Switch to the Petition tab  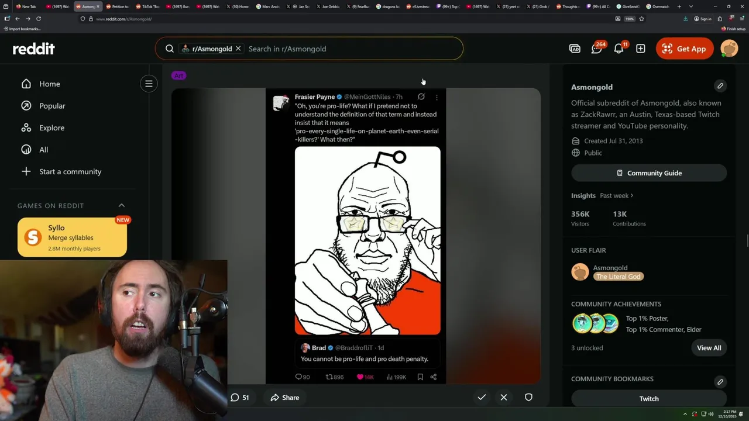pyautogui.click(x=119, y=6)
